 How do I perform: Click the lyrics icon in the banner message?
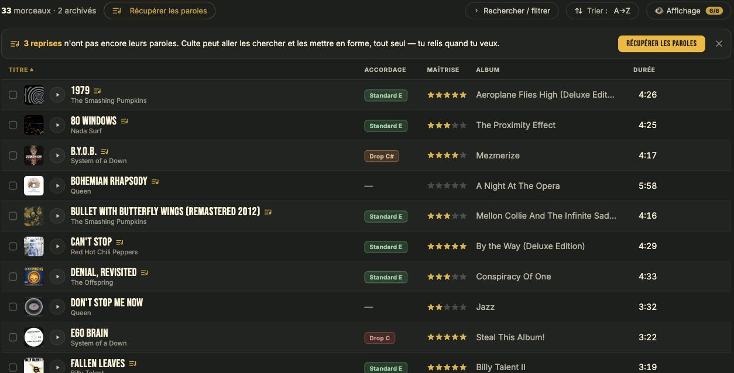(x=15, y=44)
